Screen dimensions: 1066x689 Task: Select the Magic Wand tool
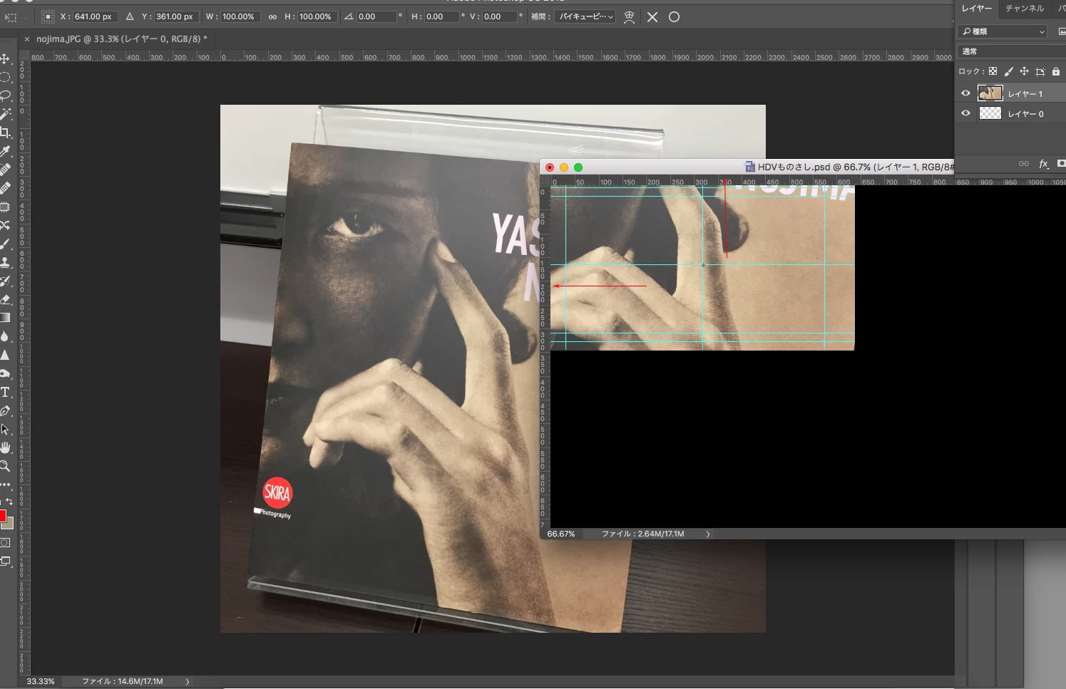[x=5, y=114]
